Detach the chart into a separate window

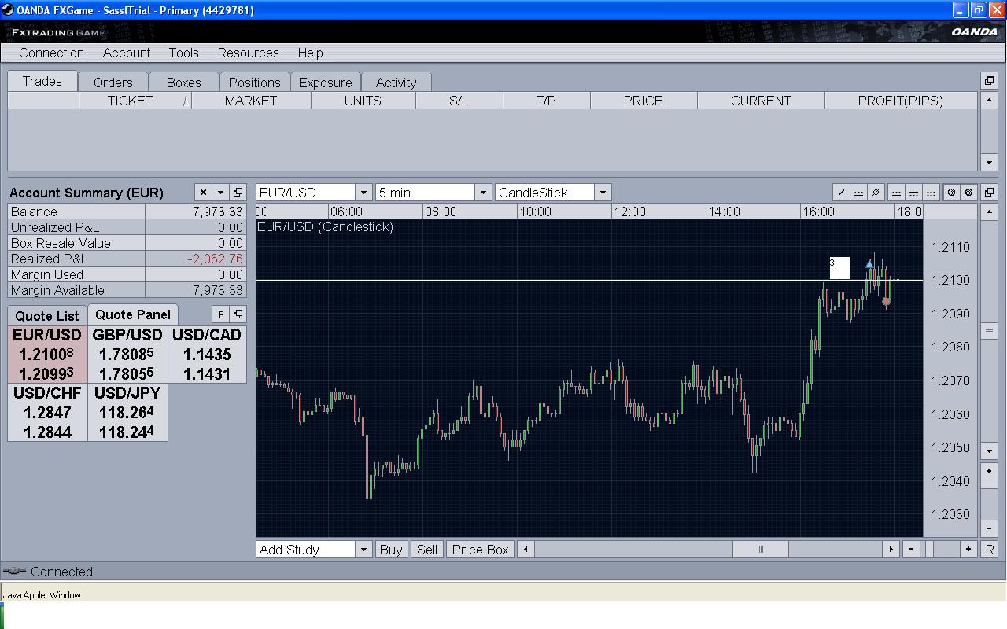(x=990, y=193)
